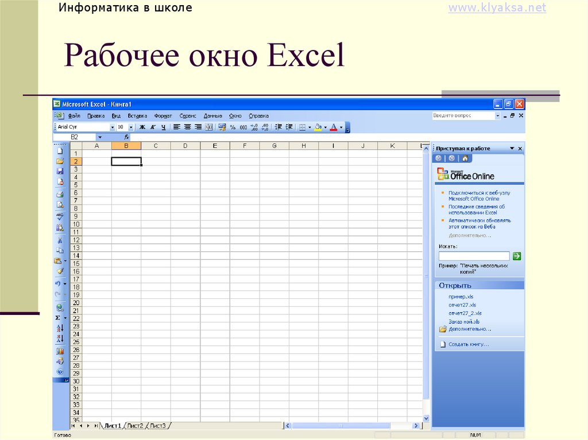Click the task pane Home icon
Image resolution: width=588 pixels, height=440 pixels.
coord(465,158)
